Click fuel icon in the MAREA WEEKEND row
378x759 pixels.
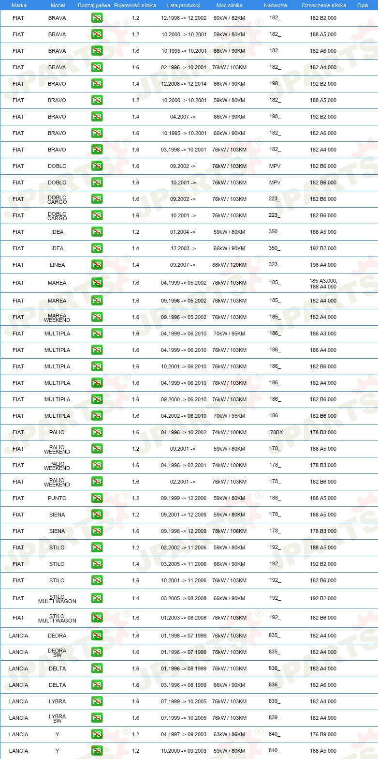click(97, 317)
